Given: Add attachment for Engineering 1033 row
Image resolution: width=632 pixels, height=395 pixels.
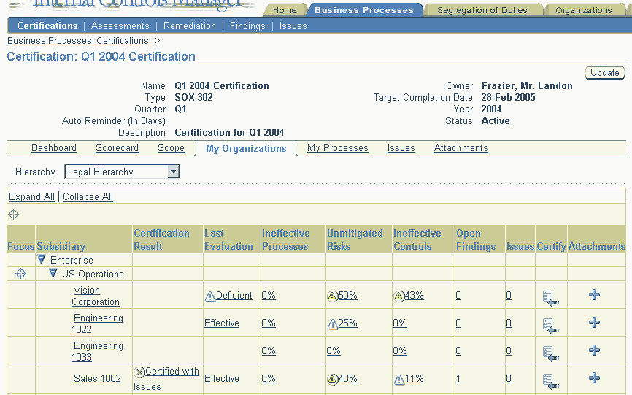Looking at the screenshot, I should point(594,350).
